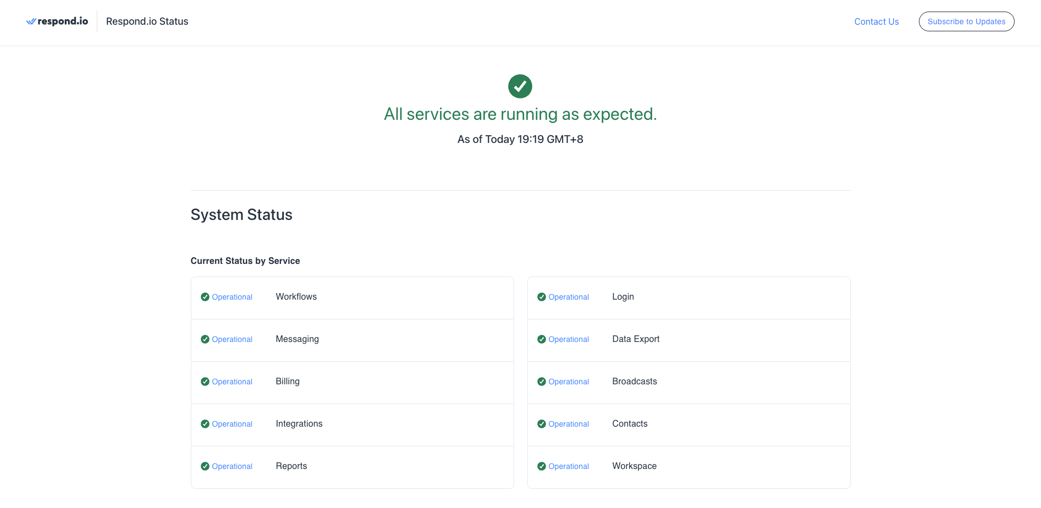Image resolution: width=1041 pixels, height=508 pixels.
Task: Open the Contact Us link
Action: (876, 21)
